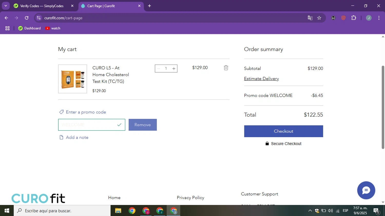This screenshot has height=216, width=385.
Task: Switch to the Verify Codes — SimplyCodes tab
Action: point(42,6)
